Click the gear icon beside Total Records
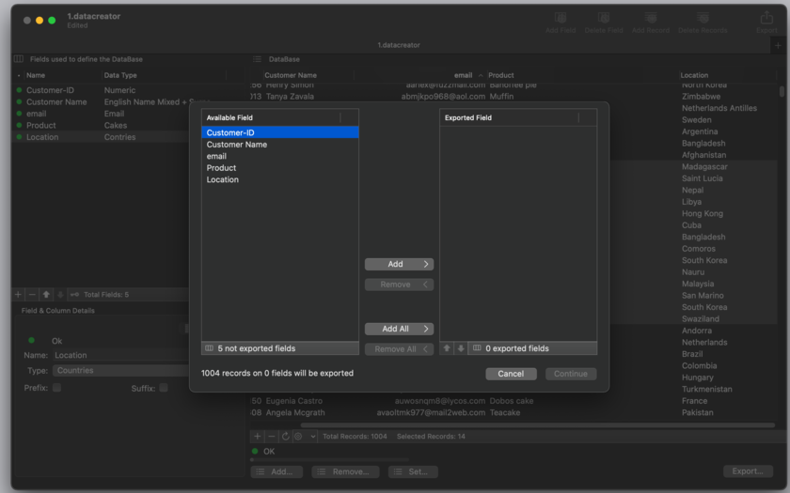The width and height of the screenshot is (790, 493). click(x=298, y=436)
